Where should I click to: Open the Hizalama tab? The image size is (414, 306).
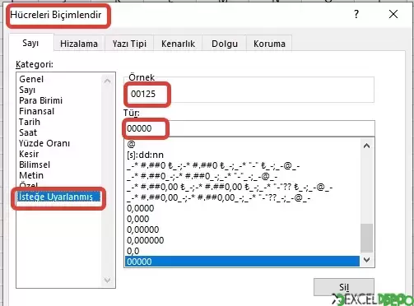pos(79,44)
